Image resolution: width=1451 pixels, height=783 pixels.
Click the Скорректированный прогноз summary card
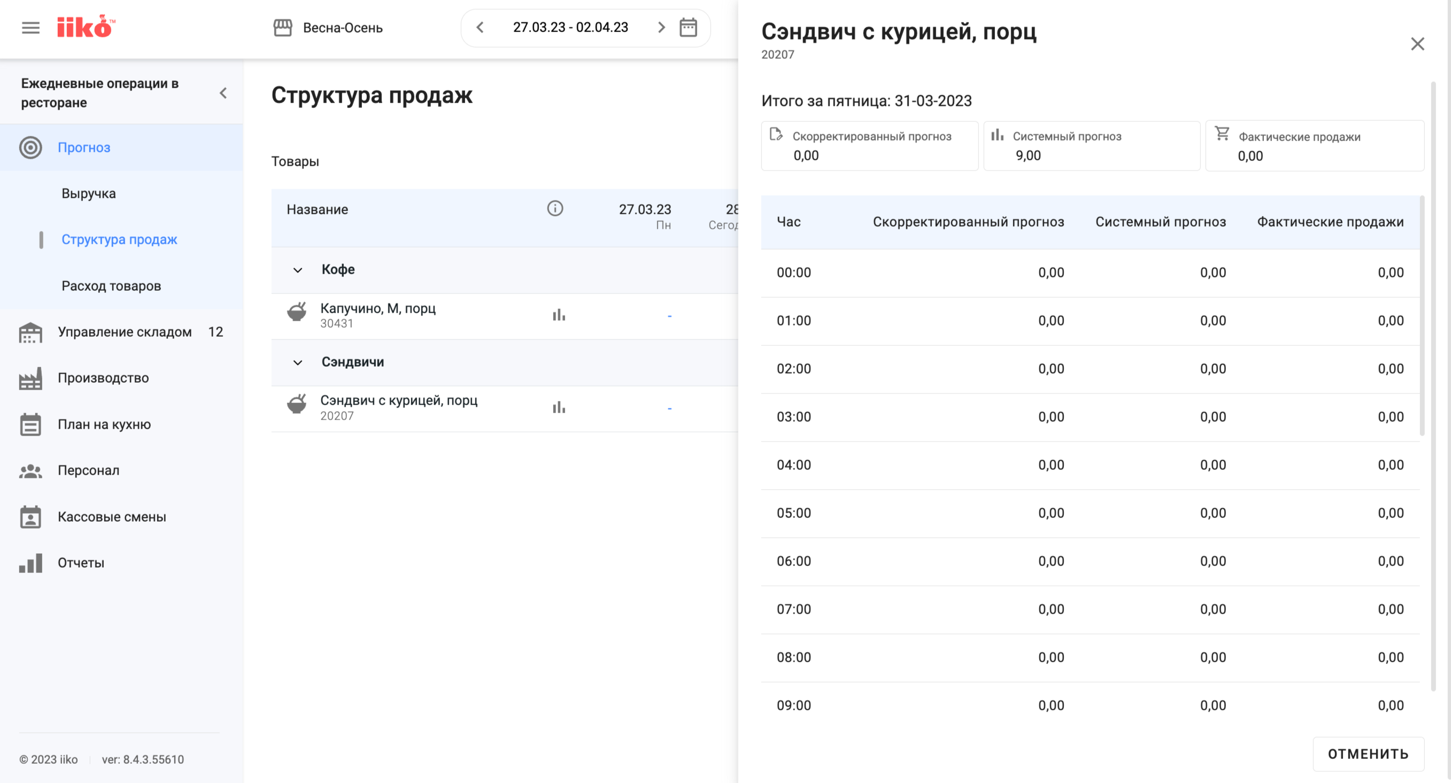pyautogui.click(x=870, y=146)
